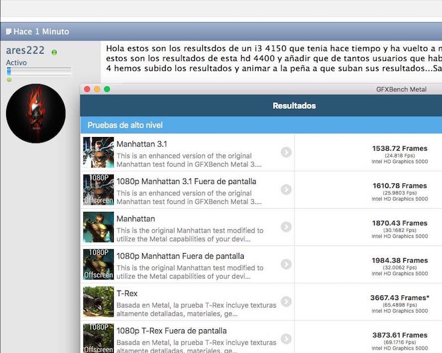This screenshot has width=442, height=353.
Task: Click Manhattan 3.1 test thumbnail
Action: pos(99,152)
